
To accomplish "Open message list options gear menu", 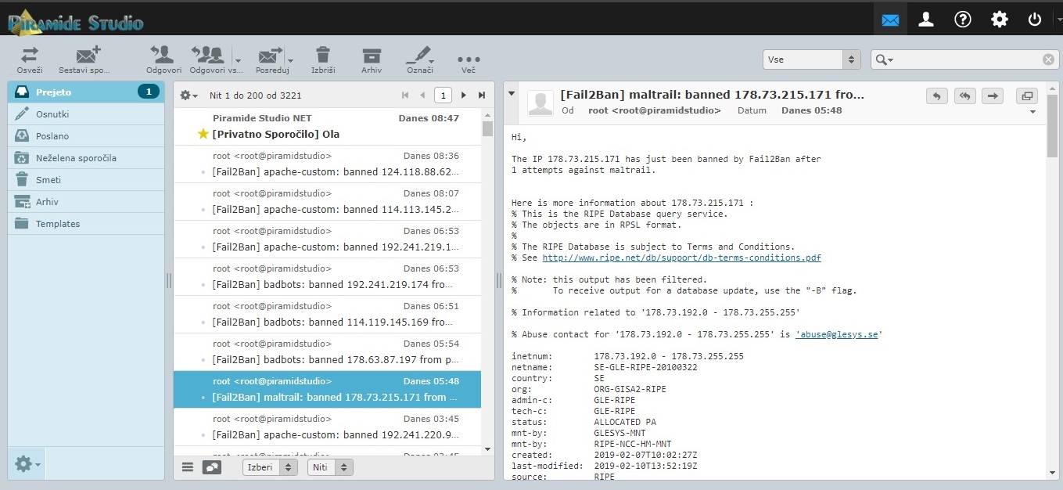I will (189, 95).
